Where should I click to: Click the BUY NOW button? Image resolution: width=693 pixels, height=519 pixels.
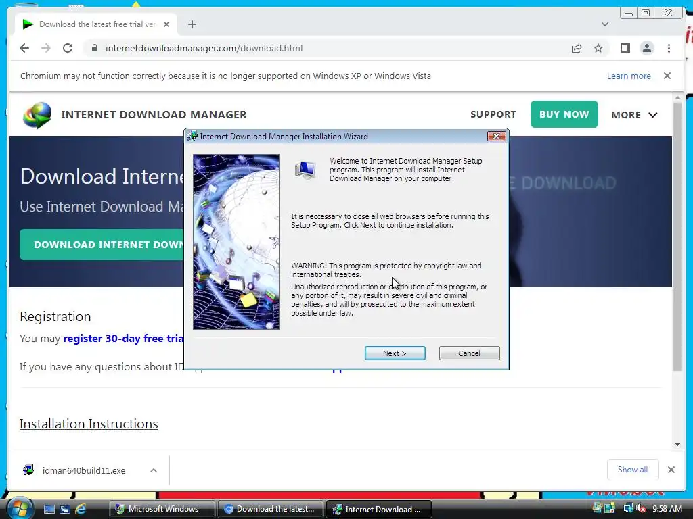(564, 114)
